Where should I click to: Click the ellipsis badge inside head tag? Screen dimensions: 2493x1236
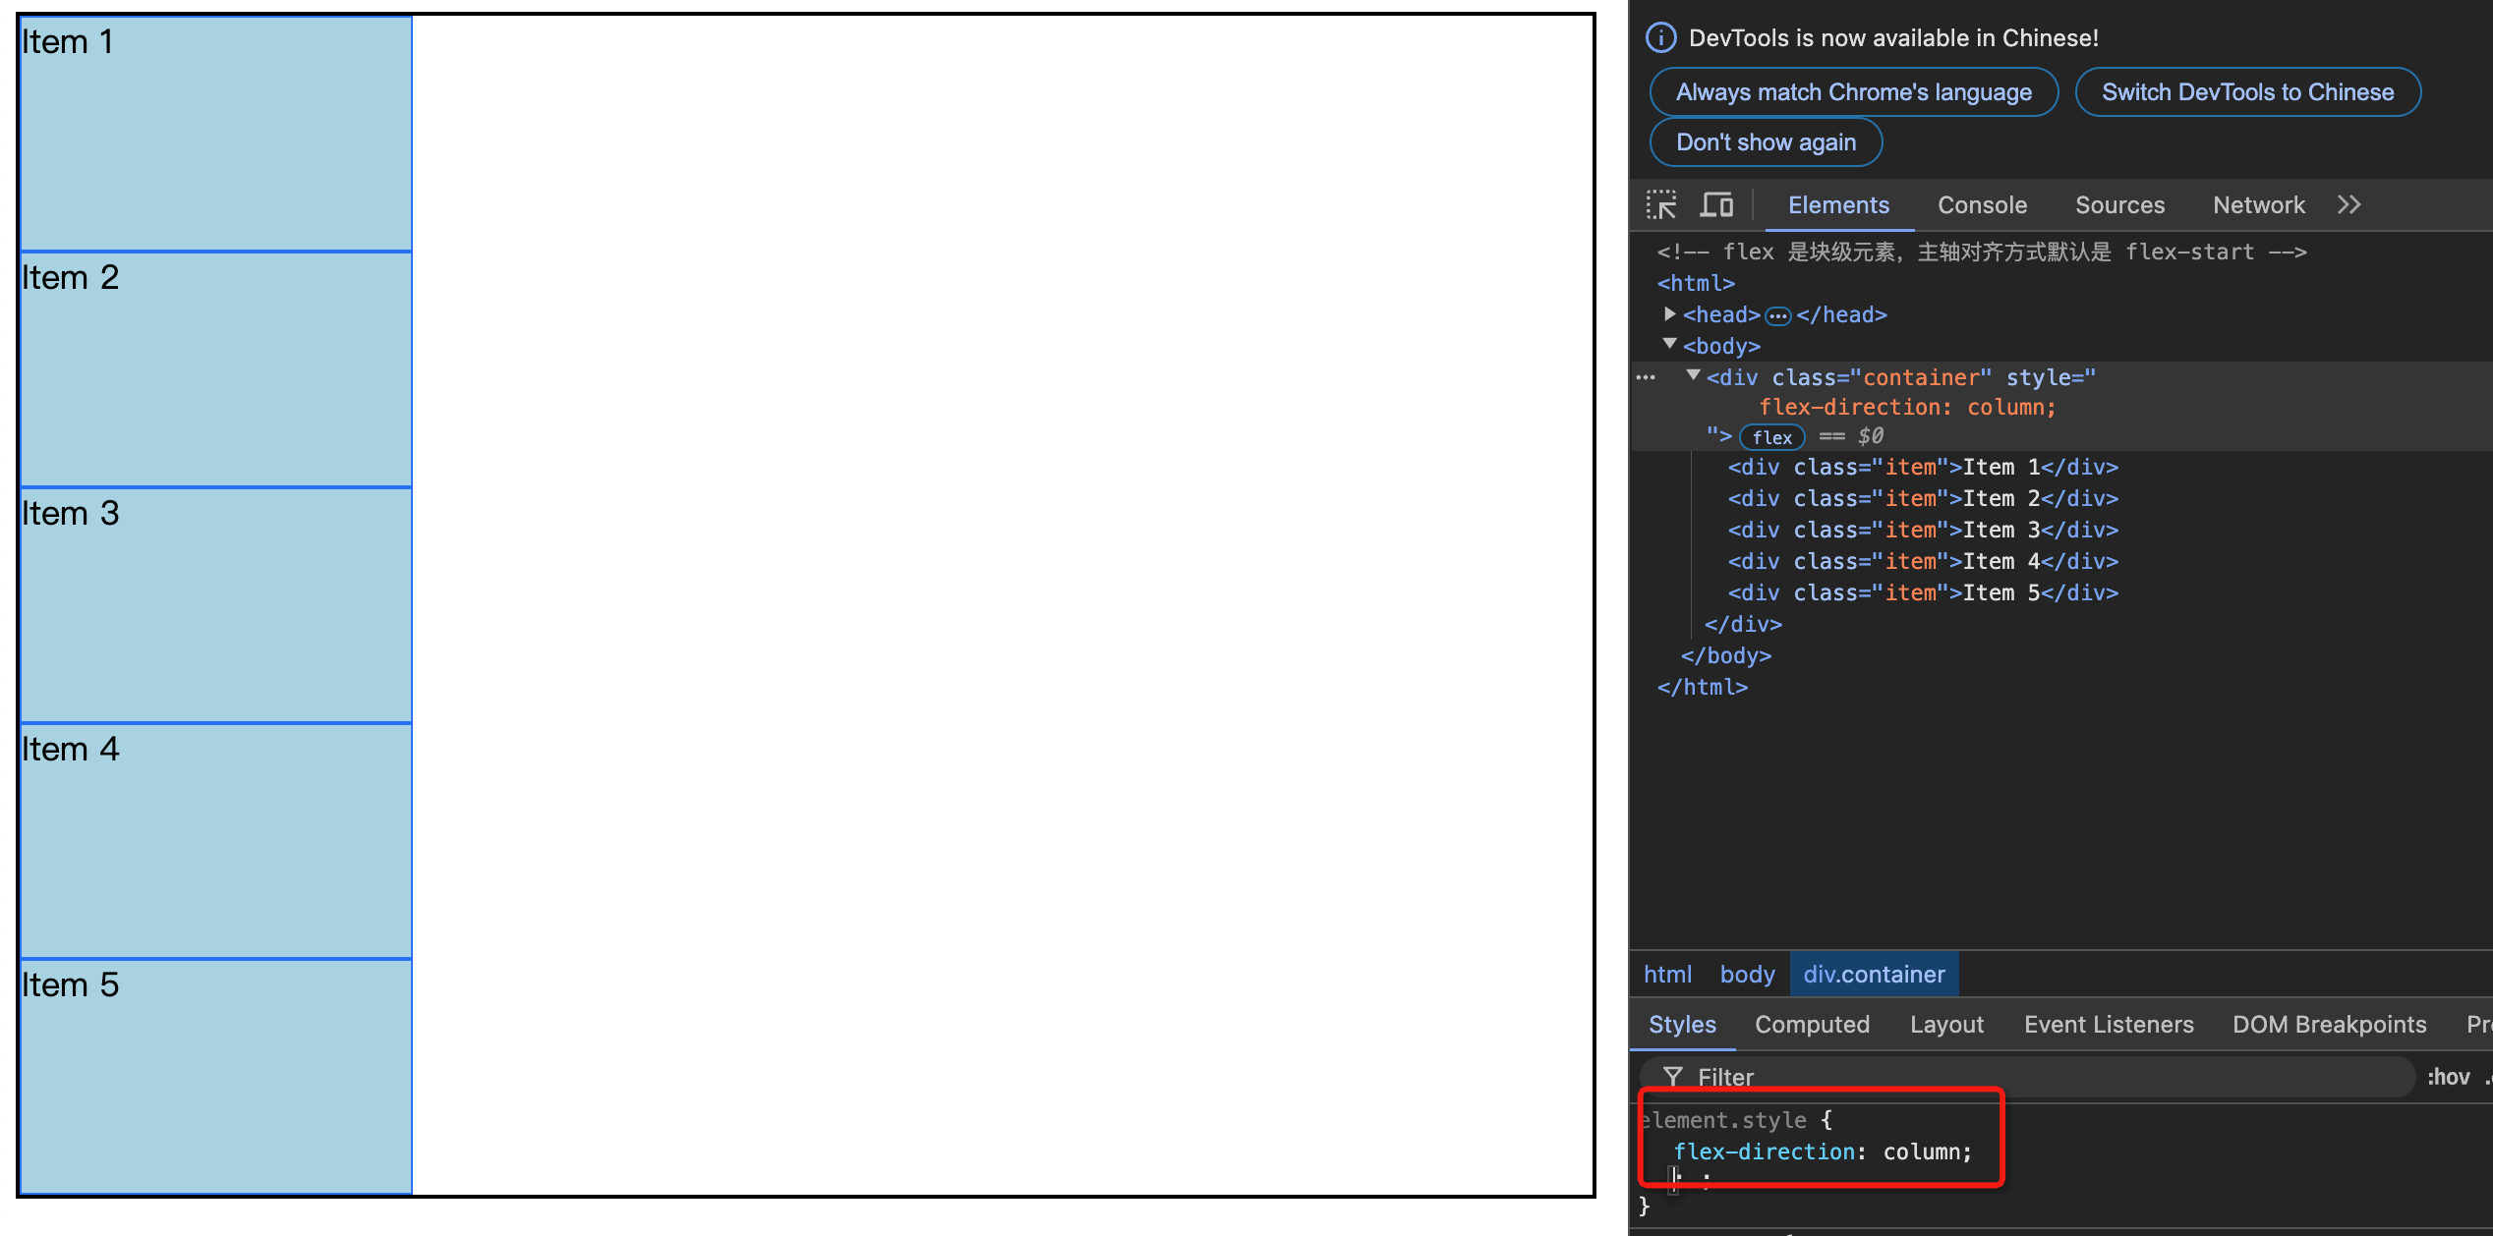[x=1777, y=315]
